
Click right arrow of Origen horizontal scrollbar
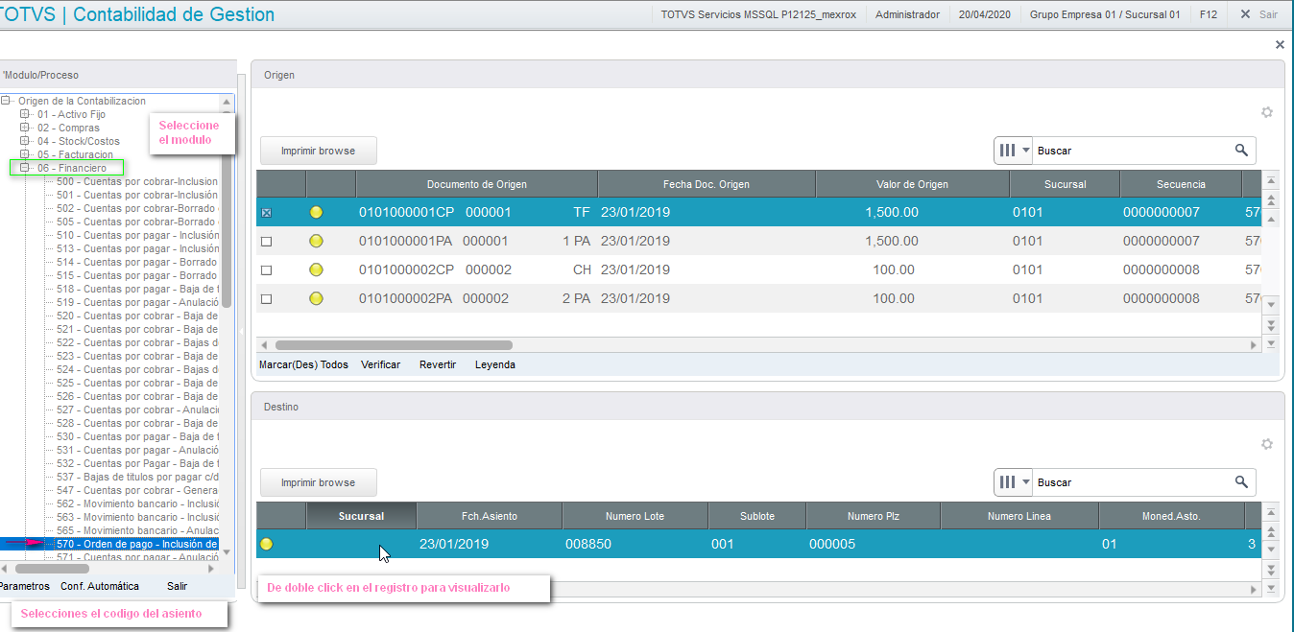[1253, 345]
